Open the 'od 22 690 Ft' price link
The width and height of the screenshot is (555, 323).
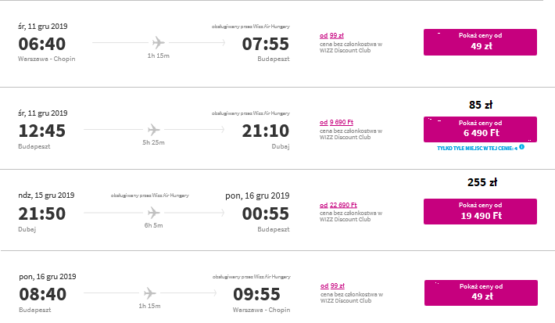click(338, 205)
